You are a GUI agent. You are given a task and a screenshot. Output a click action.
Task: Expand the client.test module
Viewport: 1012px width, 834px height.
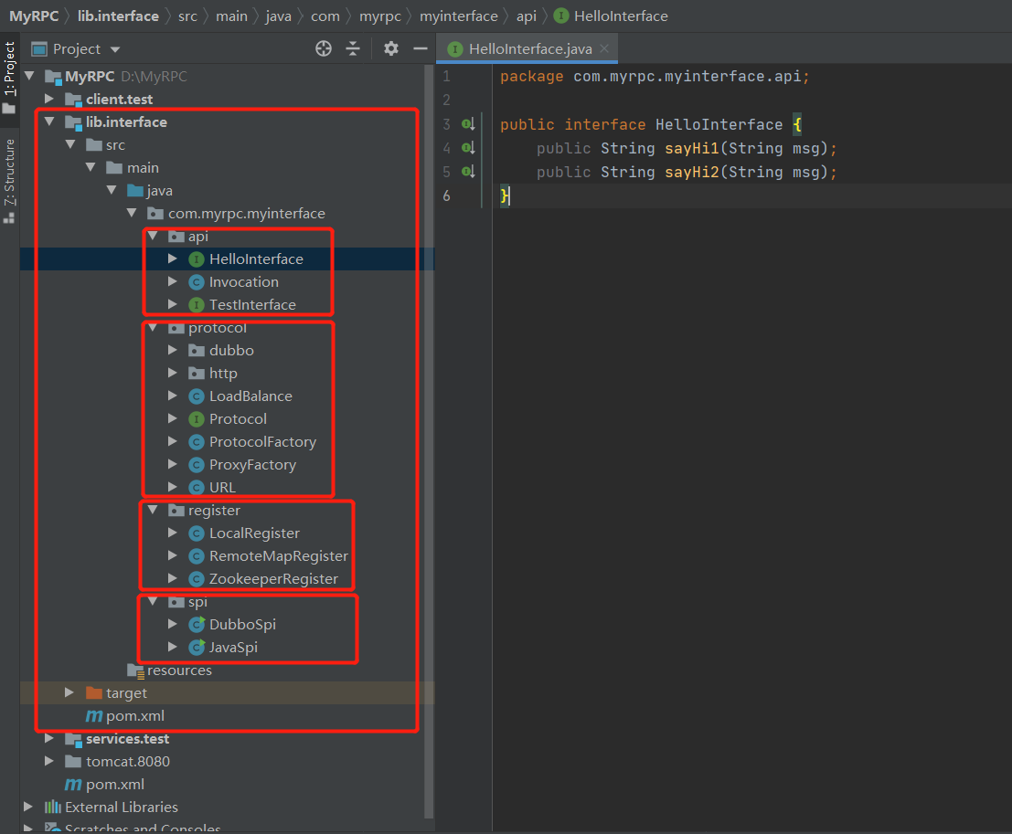point(50,99)
